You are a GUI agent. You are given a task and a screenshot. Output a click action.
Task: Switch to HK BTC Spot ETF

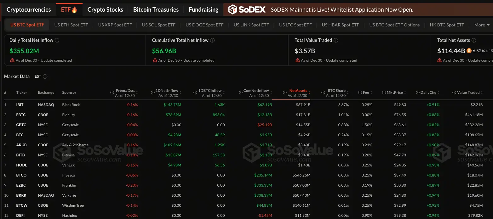click(x=447, y=25)
